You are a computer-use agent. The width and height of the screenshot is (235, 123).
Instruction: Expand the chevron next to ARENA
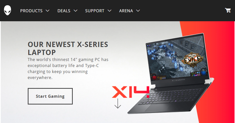click(138, 11)
